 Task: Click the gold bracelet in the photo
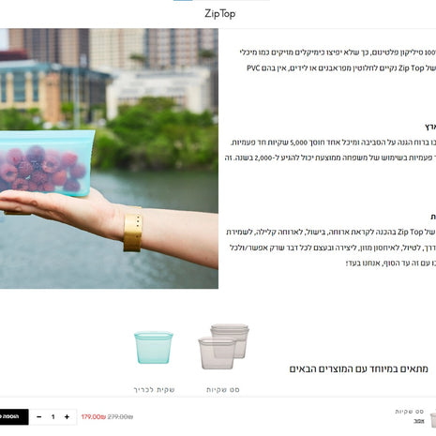[x=132, y=229]
